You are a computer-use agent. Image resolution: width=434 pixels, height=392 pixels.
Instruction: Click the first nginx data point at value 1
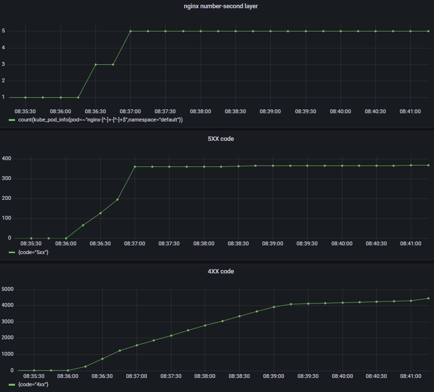pos(26,97)
